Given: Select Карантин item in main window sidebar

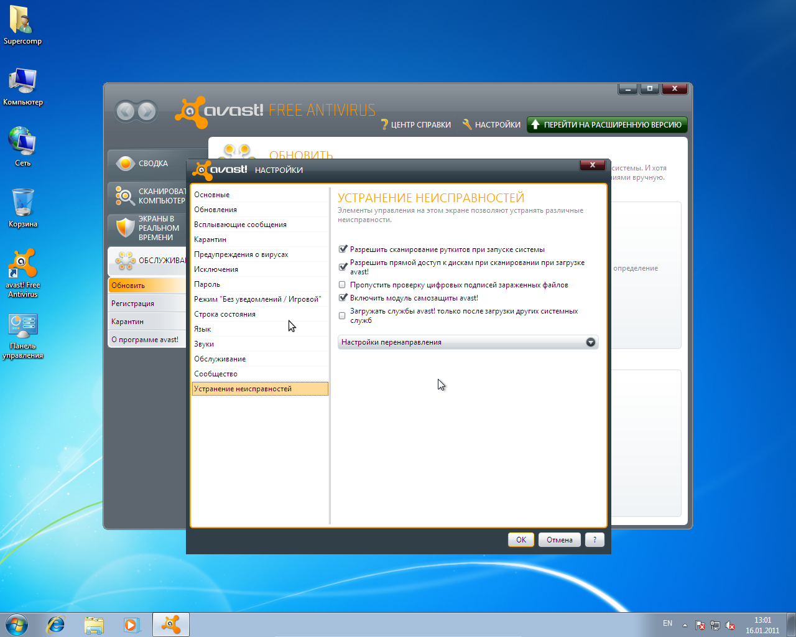Looking at the screenshot, I should click(147, 322).
